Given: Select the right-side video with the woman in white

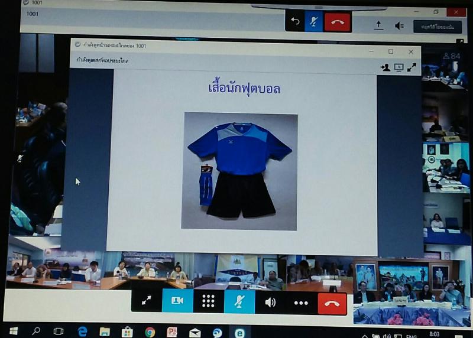Looking at the screenshot, I should point(447,219).
